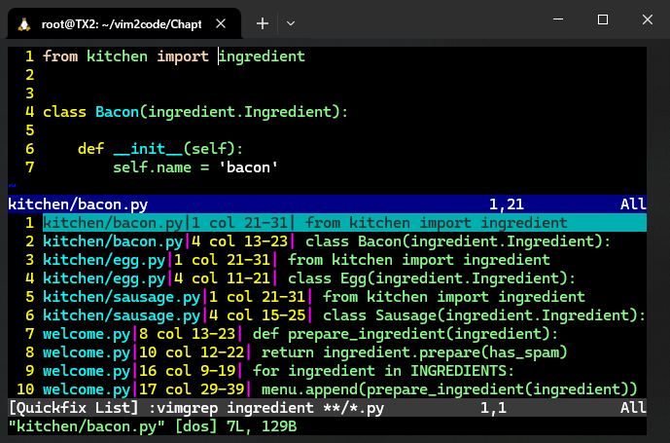Open the new tab profile dropdown
Viewport: 670px width, 443px height.
(291, 23)
